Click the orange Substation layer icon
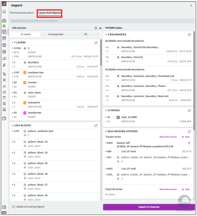The image size is (197, 216). [25, 103]
